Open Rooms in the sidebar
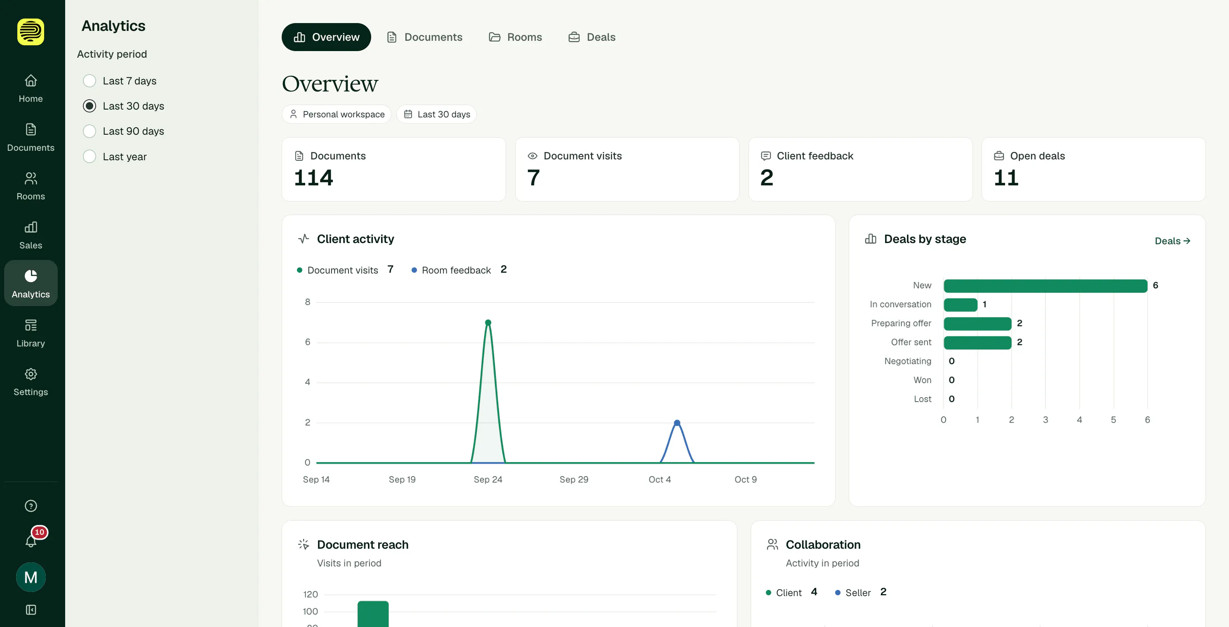The image size is (1229, 627). coord(31,186)
